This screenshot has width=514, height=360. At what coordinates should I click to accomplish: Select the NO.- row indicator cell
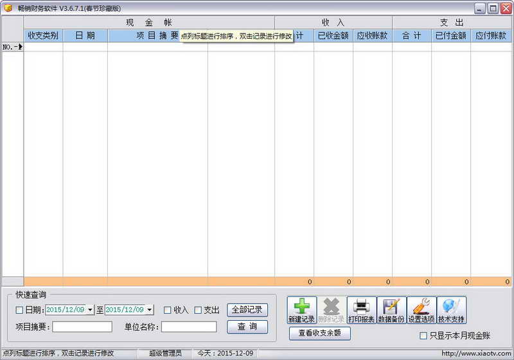click(x=12, y=47)
